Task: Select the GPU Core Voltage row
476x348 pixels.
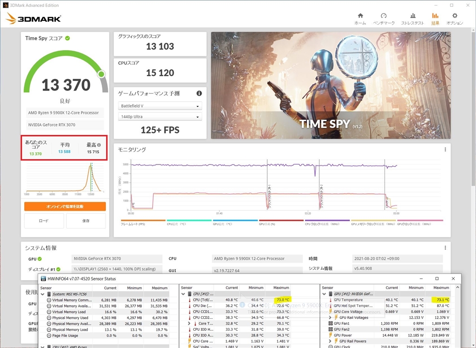Action: point(386,312)
